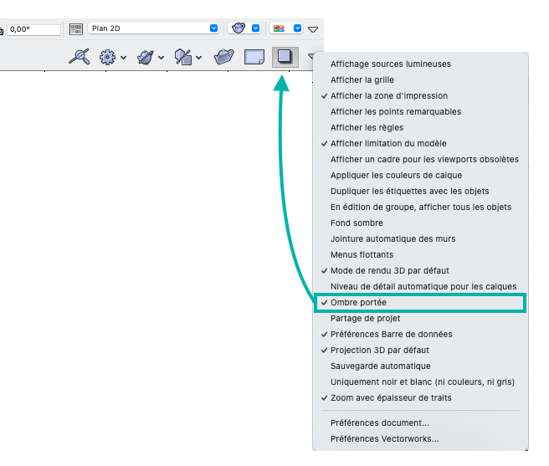Uncheck Afficher limitation du modèle

click(420, 144)
